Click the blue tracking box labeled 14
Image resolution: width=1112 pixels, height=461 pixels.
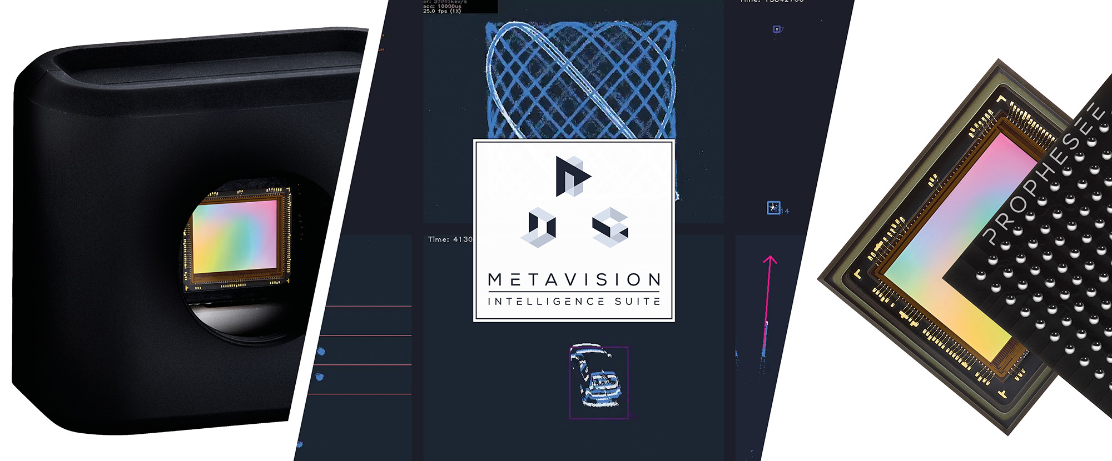773,208
